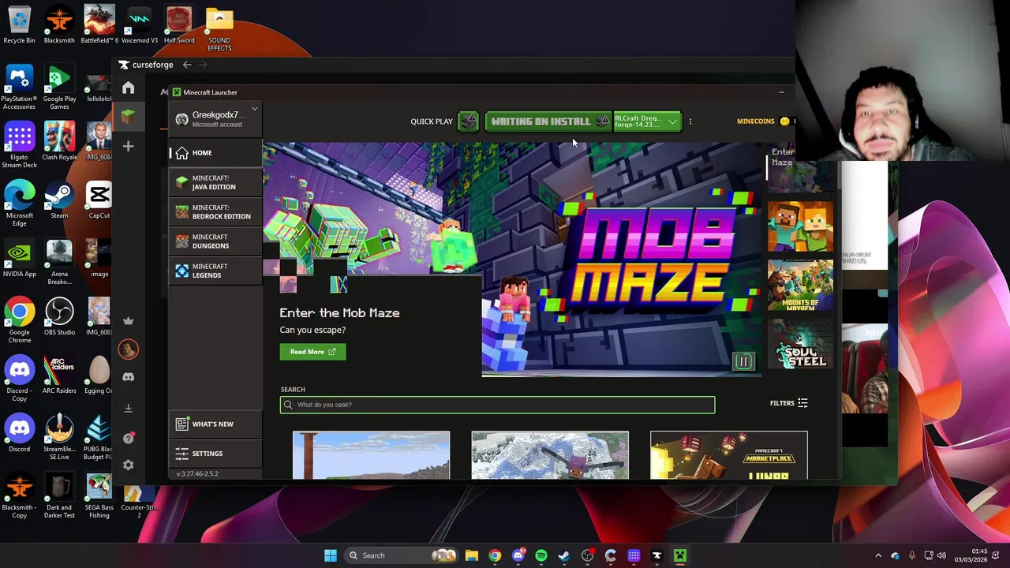Open the Filters icon next to search
The height and width of the screenshot is (568, 1010).
pyautogui.click(x=802, y=403)
